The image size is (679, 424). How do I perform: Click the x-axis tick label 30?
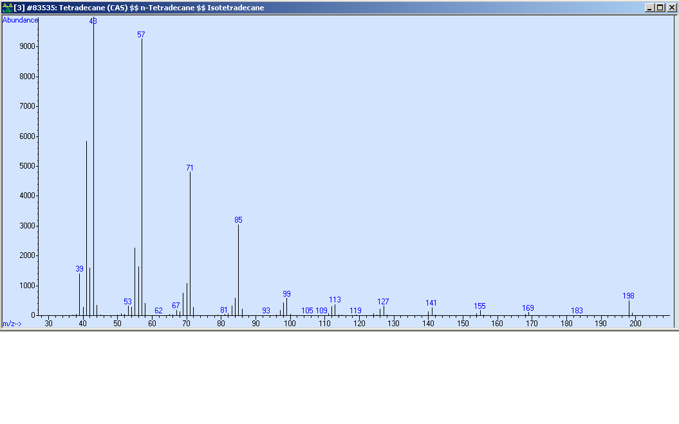pos(48,324)
